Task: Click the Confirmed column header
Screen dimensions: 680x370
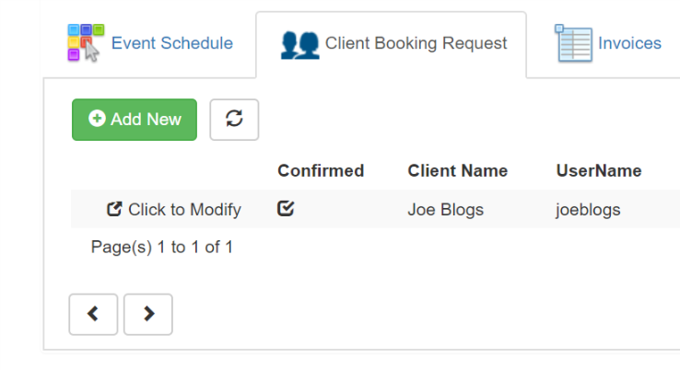Action: (x=321, y=170)
